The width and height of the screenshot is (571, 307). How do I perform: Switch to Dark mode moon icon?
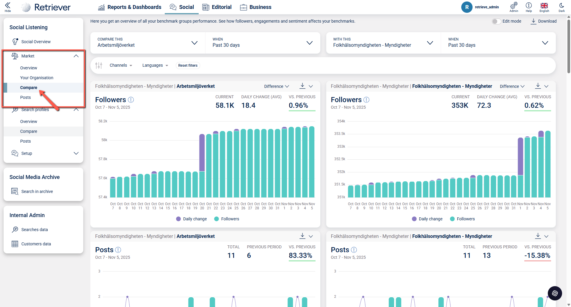(x=561, y=6)
